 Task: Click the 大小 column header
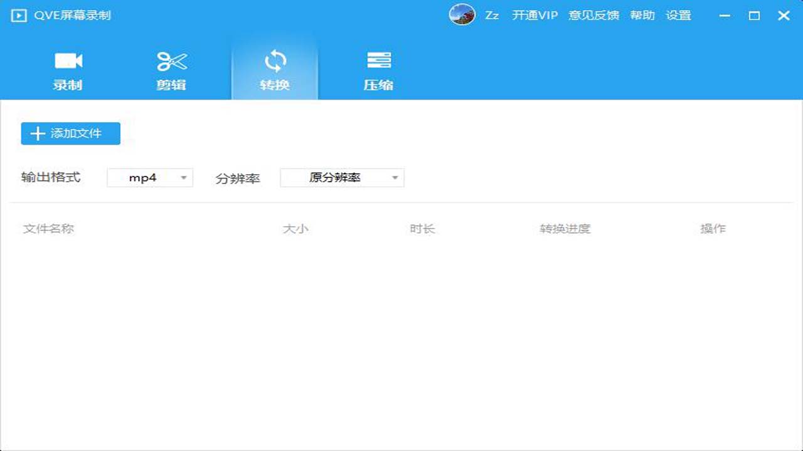(x=296, y=229)
